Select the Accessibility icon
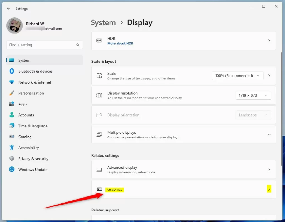Viewport: 285px width, 222px height. tap(11, 148)
